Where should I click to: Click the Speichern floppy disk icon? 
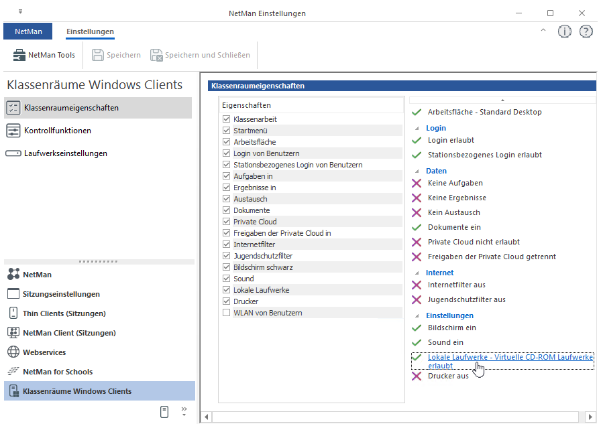click(98, 55)
